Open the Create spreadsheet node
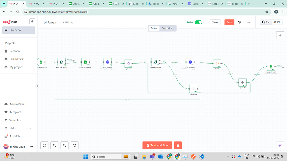This screenshot has width=287, height=161. (x=85, y=62)
